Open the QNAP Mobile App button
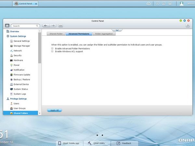The width and height of the screenshot is (195, 146). [x=69, y=143]
